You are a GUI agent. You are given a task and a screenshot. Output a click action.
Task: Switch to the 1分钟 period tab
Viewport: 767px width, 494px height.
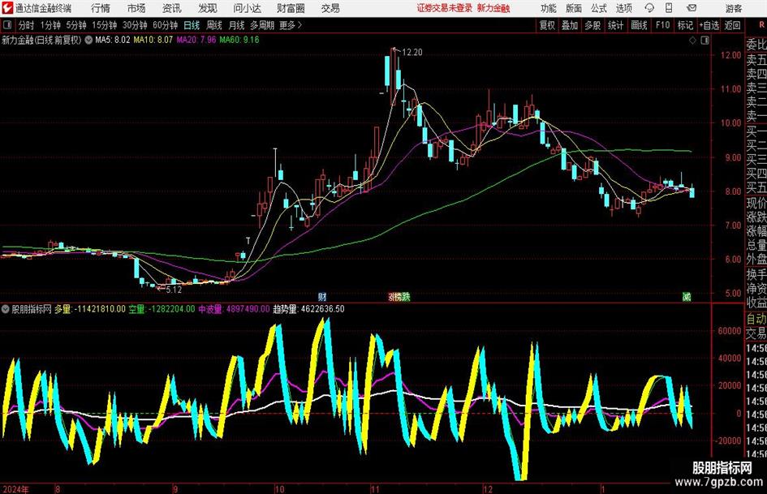pos(50,25)
